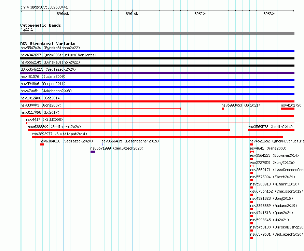Screen dimensions: 304x251
Task: Open nsv3117098 (Lu2017) variant label
Action: (x=40, y=112)
